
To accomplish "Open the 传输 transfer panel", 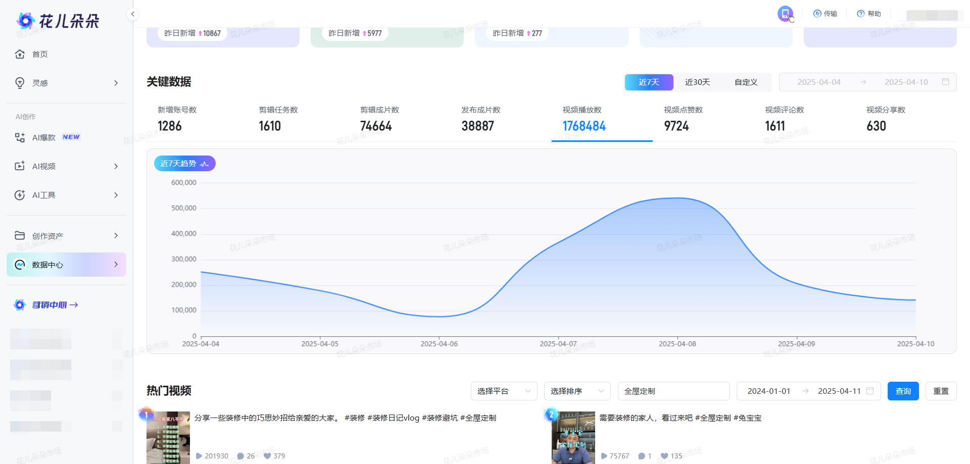I will (x=825, y=14).
